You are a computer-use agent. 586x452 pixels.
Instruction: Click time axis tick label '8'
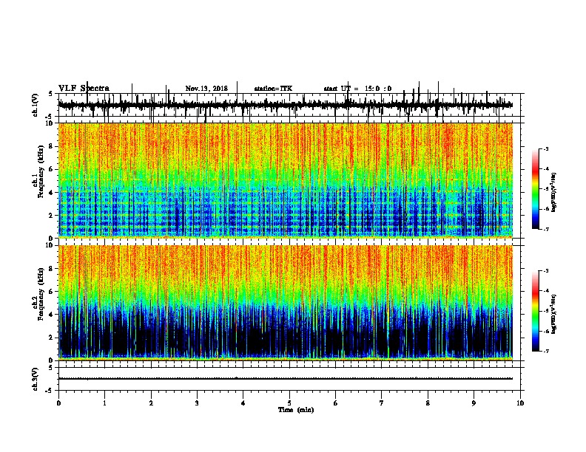click(428, 403)
